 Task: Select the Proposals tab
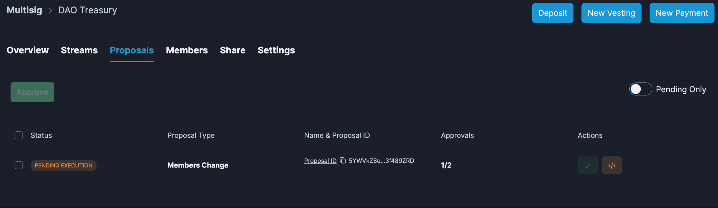(x=132, y=50)
